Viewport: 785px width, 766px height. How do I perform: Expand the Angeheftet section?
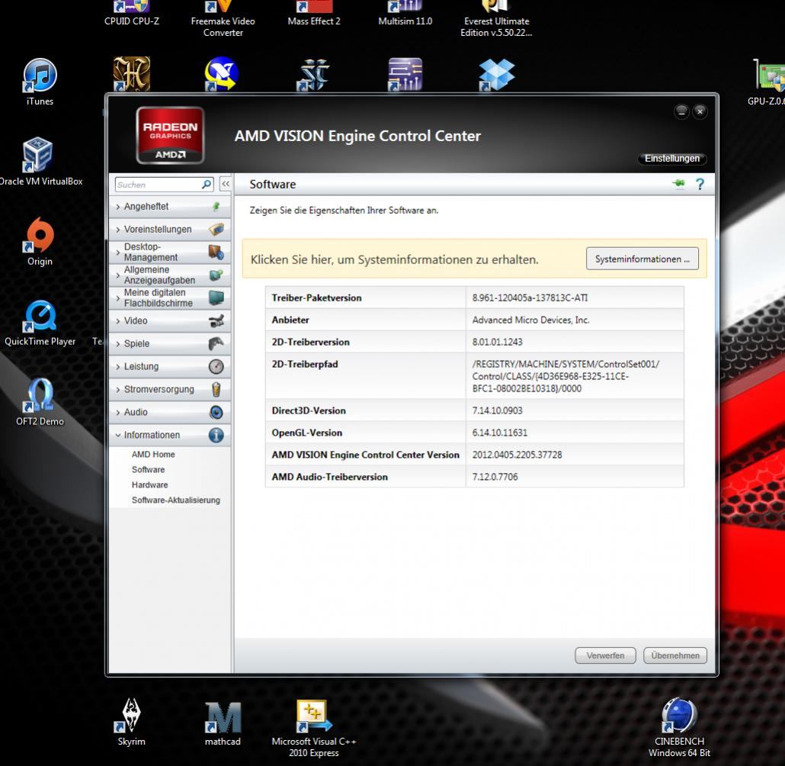(169, 207)
